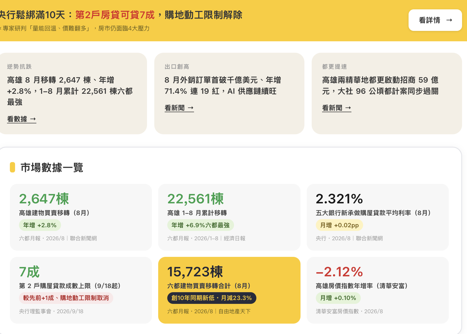Viewport: 467px width, 334px height.
Task: Click banner subtitle about 房市仍面臨4大壓力
Action: coord(75,28)
